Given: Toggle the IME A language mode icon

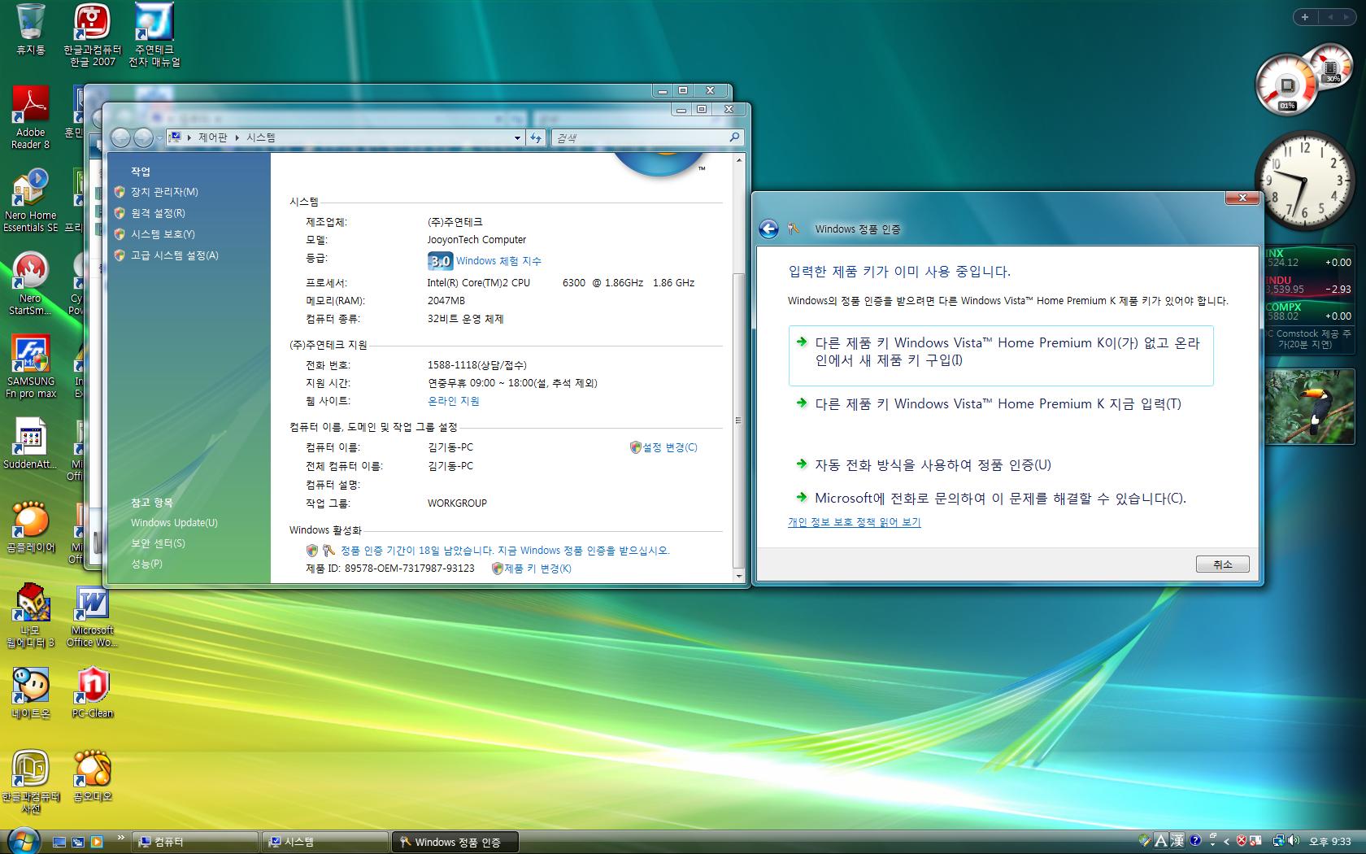Looking at the screenshot, I should click(x=1161, y=841).
